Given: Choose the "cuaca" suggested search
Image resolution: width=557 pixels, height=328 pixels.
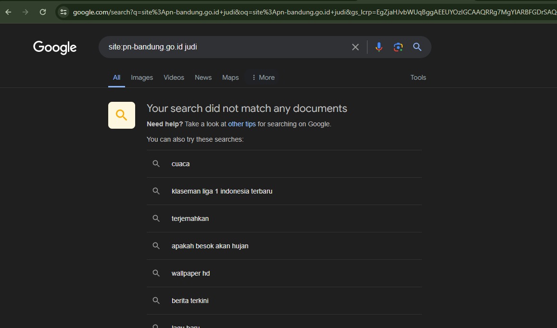Looking at the screenshot, I should pyautogui.click(x=180, y=164).
